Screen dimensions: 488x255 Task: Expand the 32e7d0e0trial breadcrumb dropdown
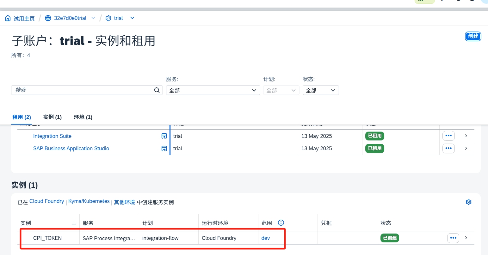click(93, 18)
